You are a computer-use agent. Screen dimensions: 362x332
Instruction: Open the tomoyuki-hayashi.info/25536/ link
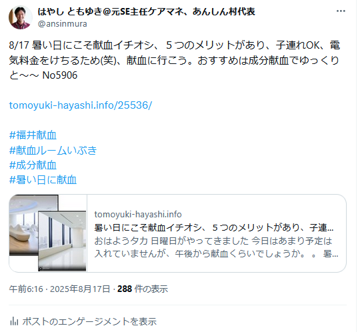[81, 105]
